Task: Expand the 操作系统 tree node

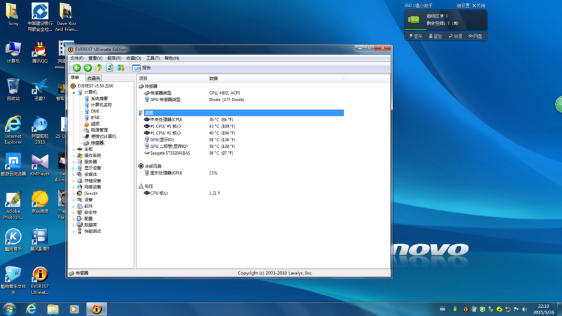Action: (74, 155)
